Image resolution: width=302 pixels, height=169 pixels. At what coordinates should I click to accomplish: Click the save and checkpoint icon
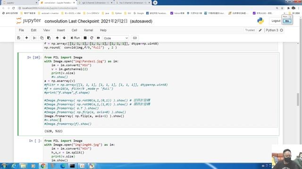pos(19,38)
